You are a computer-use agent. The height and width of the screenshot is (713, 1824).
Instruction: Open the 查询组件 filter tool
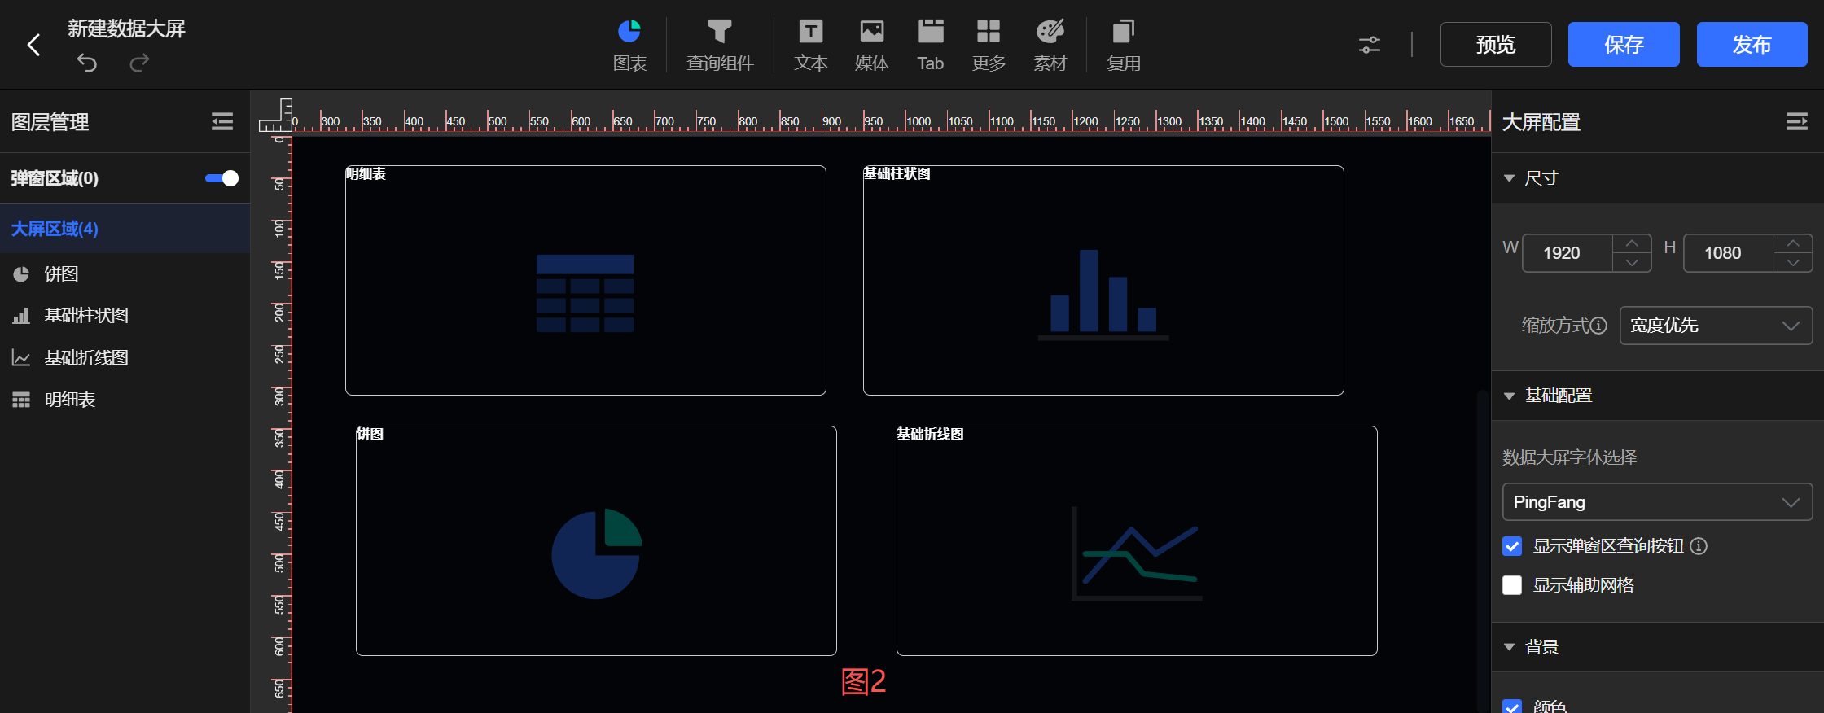pos(720,46)
